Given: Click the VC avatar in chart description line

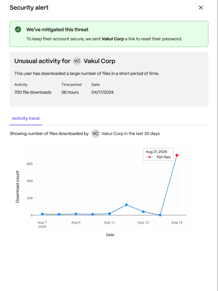Looking at the screenshot, I should pos(95,134).
